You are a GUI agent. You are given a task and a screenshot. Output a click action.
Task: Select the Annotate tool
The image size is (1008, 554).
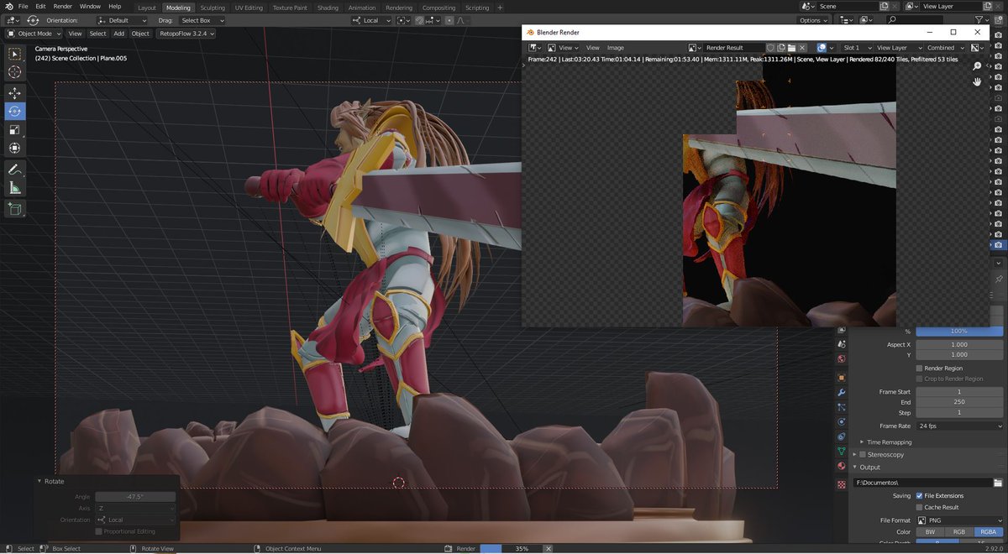(14, 169)
